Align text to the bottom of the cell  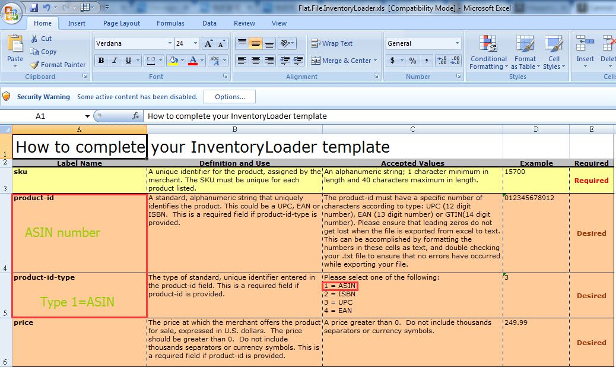point(269,43)
